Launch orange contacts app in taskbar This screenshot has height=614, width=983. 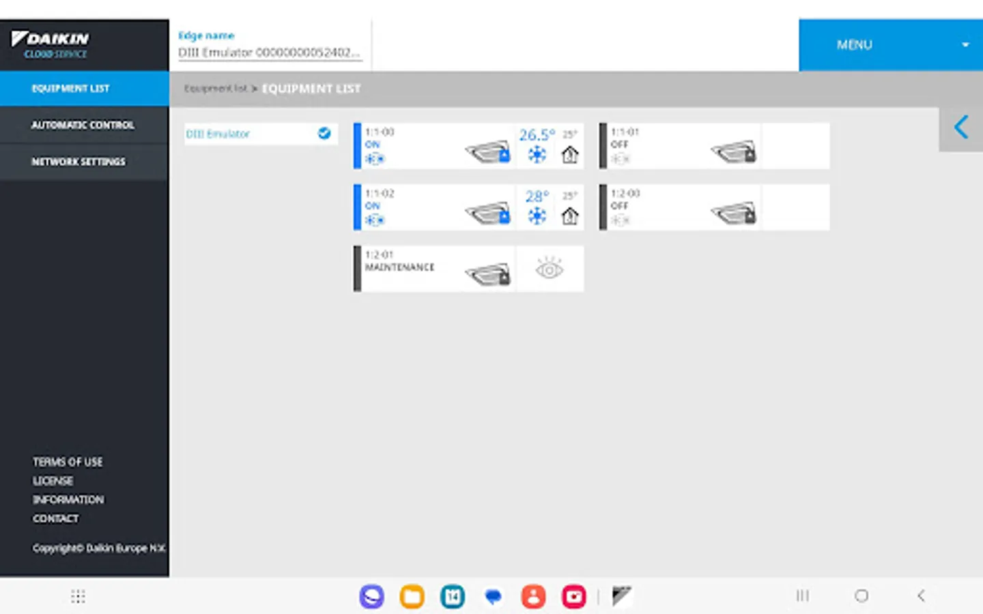coord(533,597)
